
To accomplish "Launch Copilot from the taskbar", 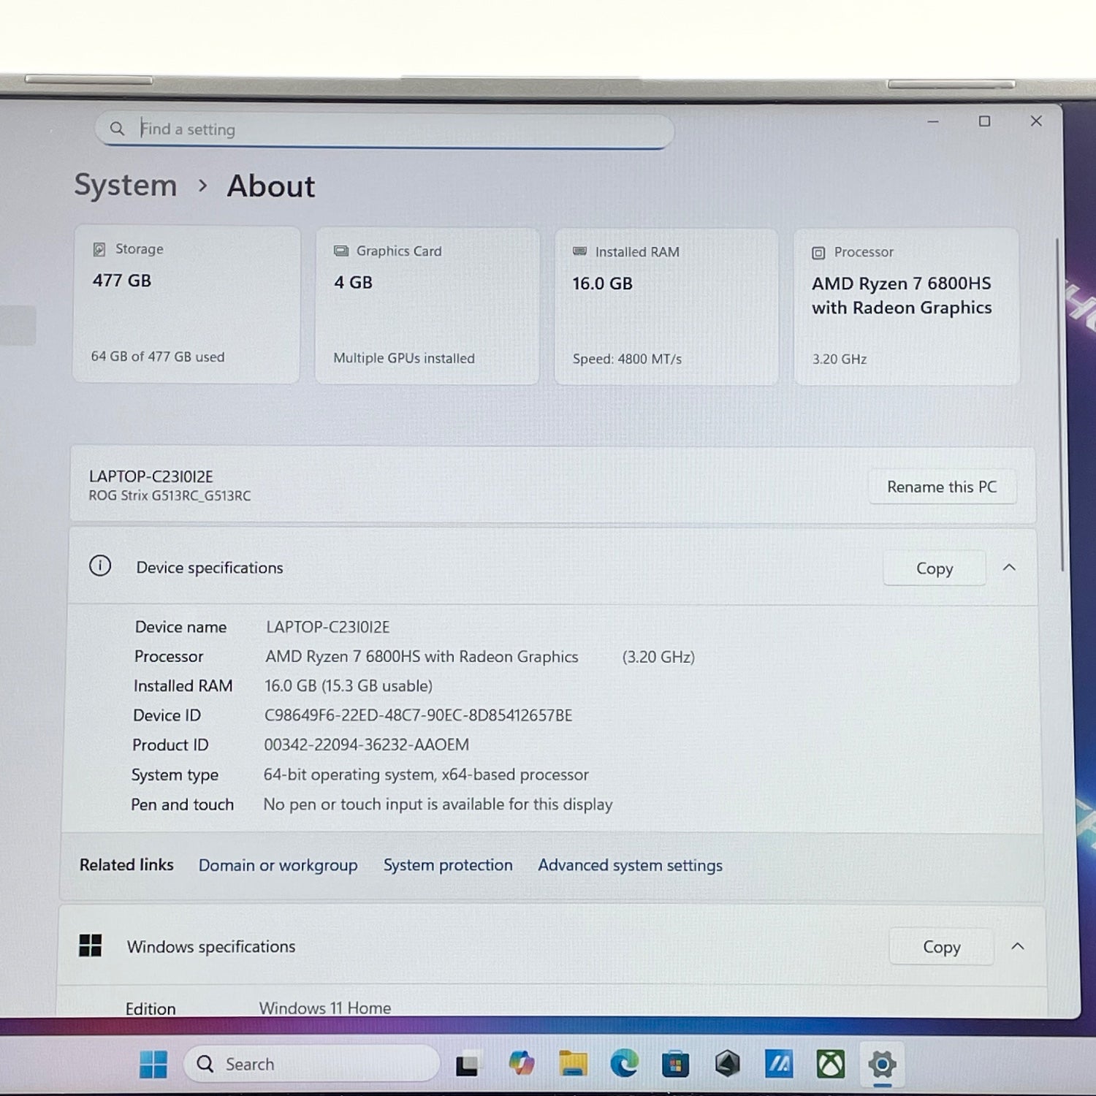I will click(522, 1064).
